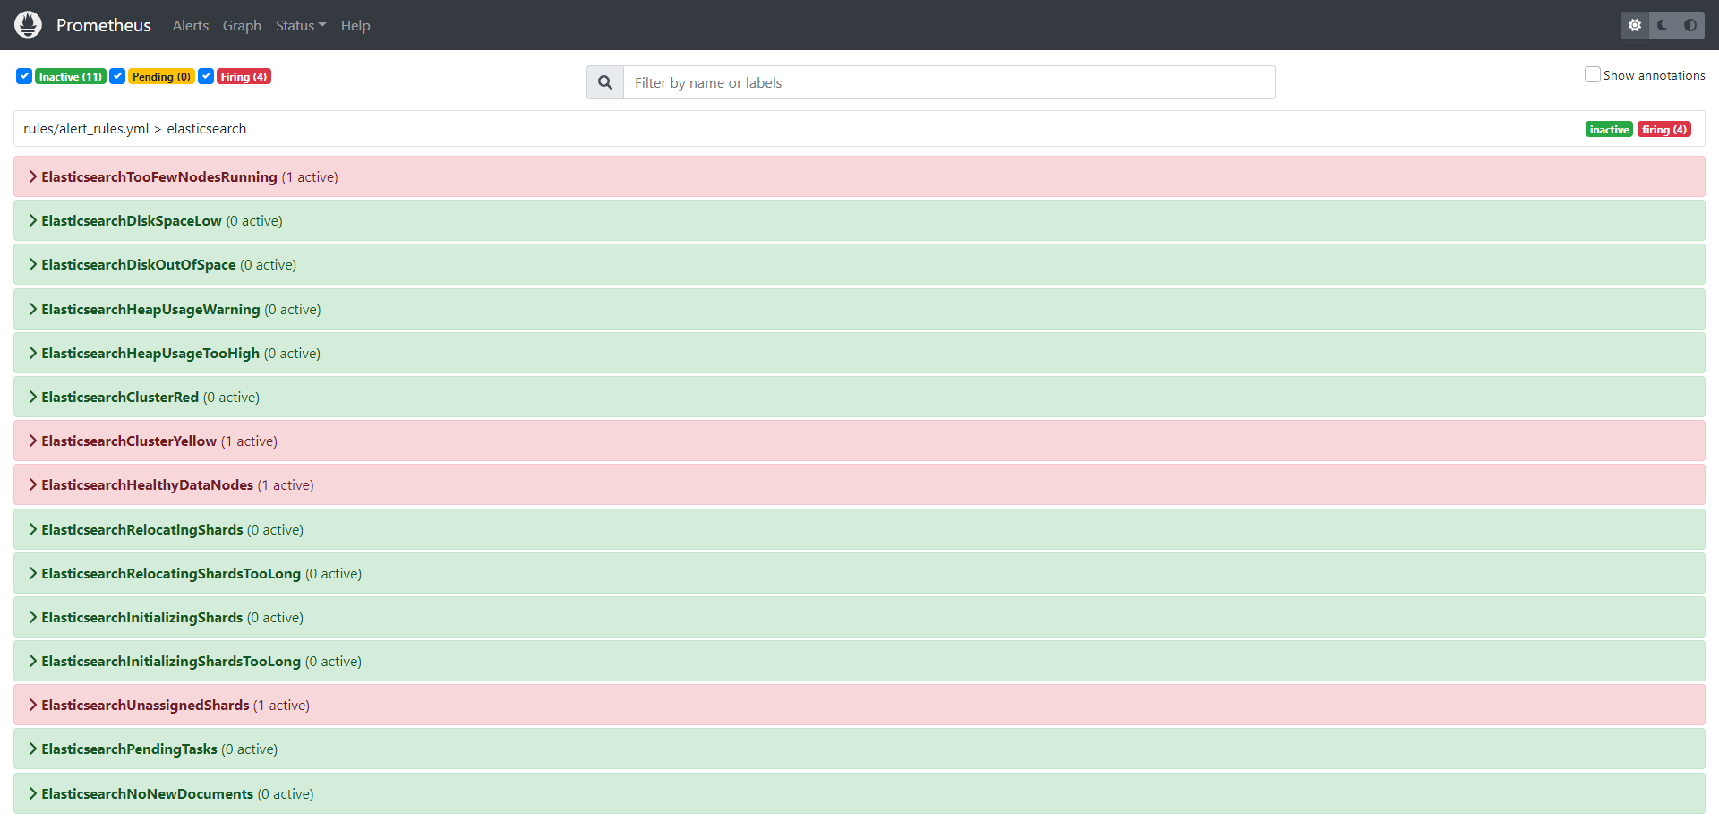Expand ElasticsearchHeapUsageTooHigh alert rule

(x=859, y=353)
